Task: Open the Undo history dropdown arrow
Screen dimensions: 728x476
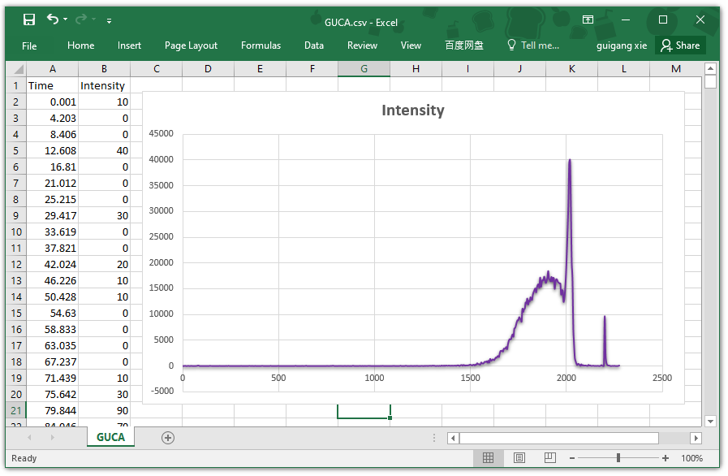Action: pos(67,19)
